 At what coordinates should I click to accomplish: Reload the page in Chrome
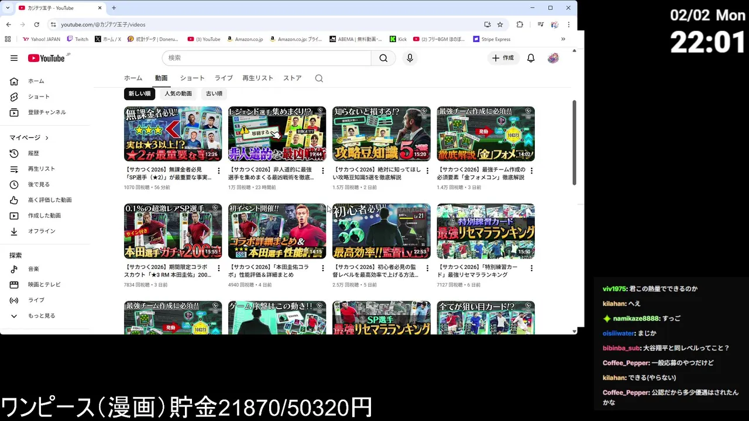(x=36, y=25)
